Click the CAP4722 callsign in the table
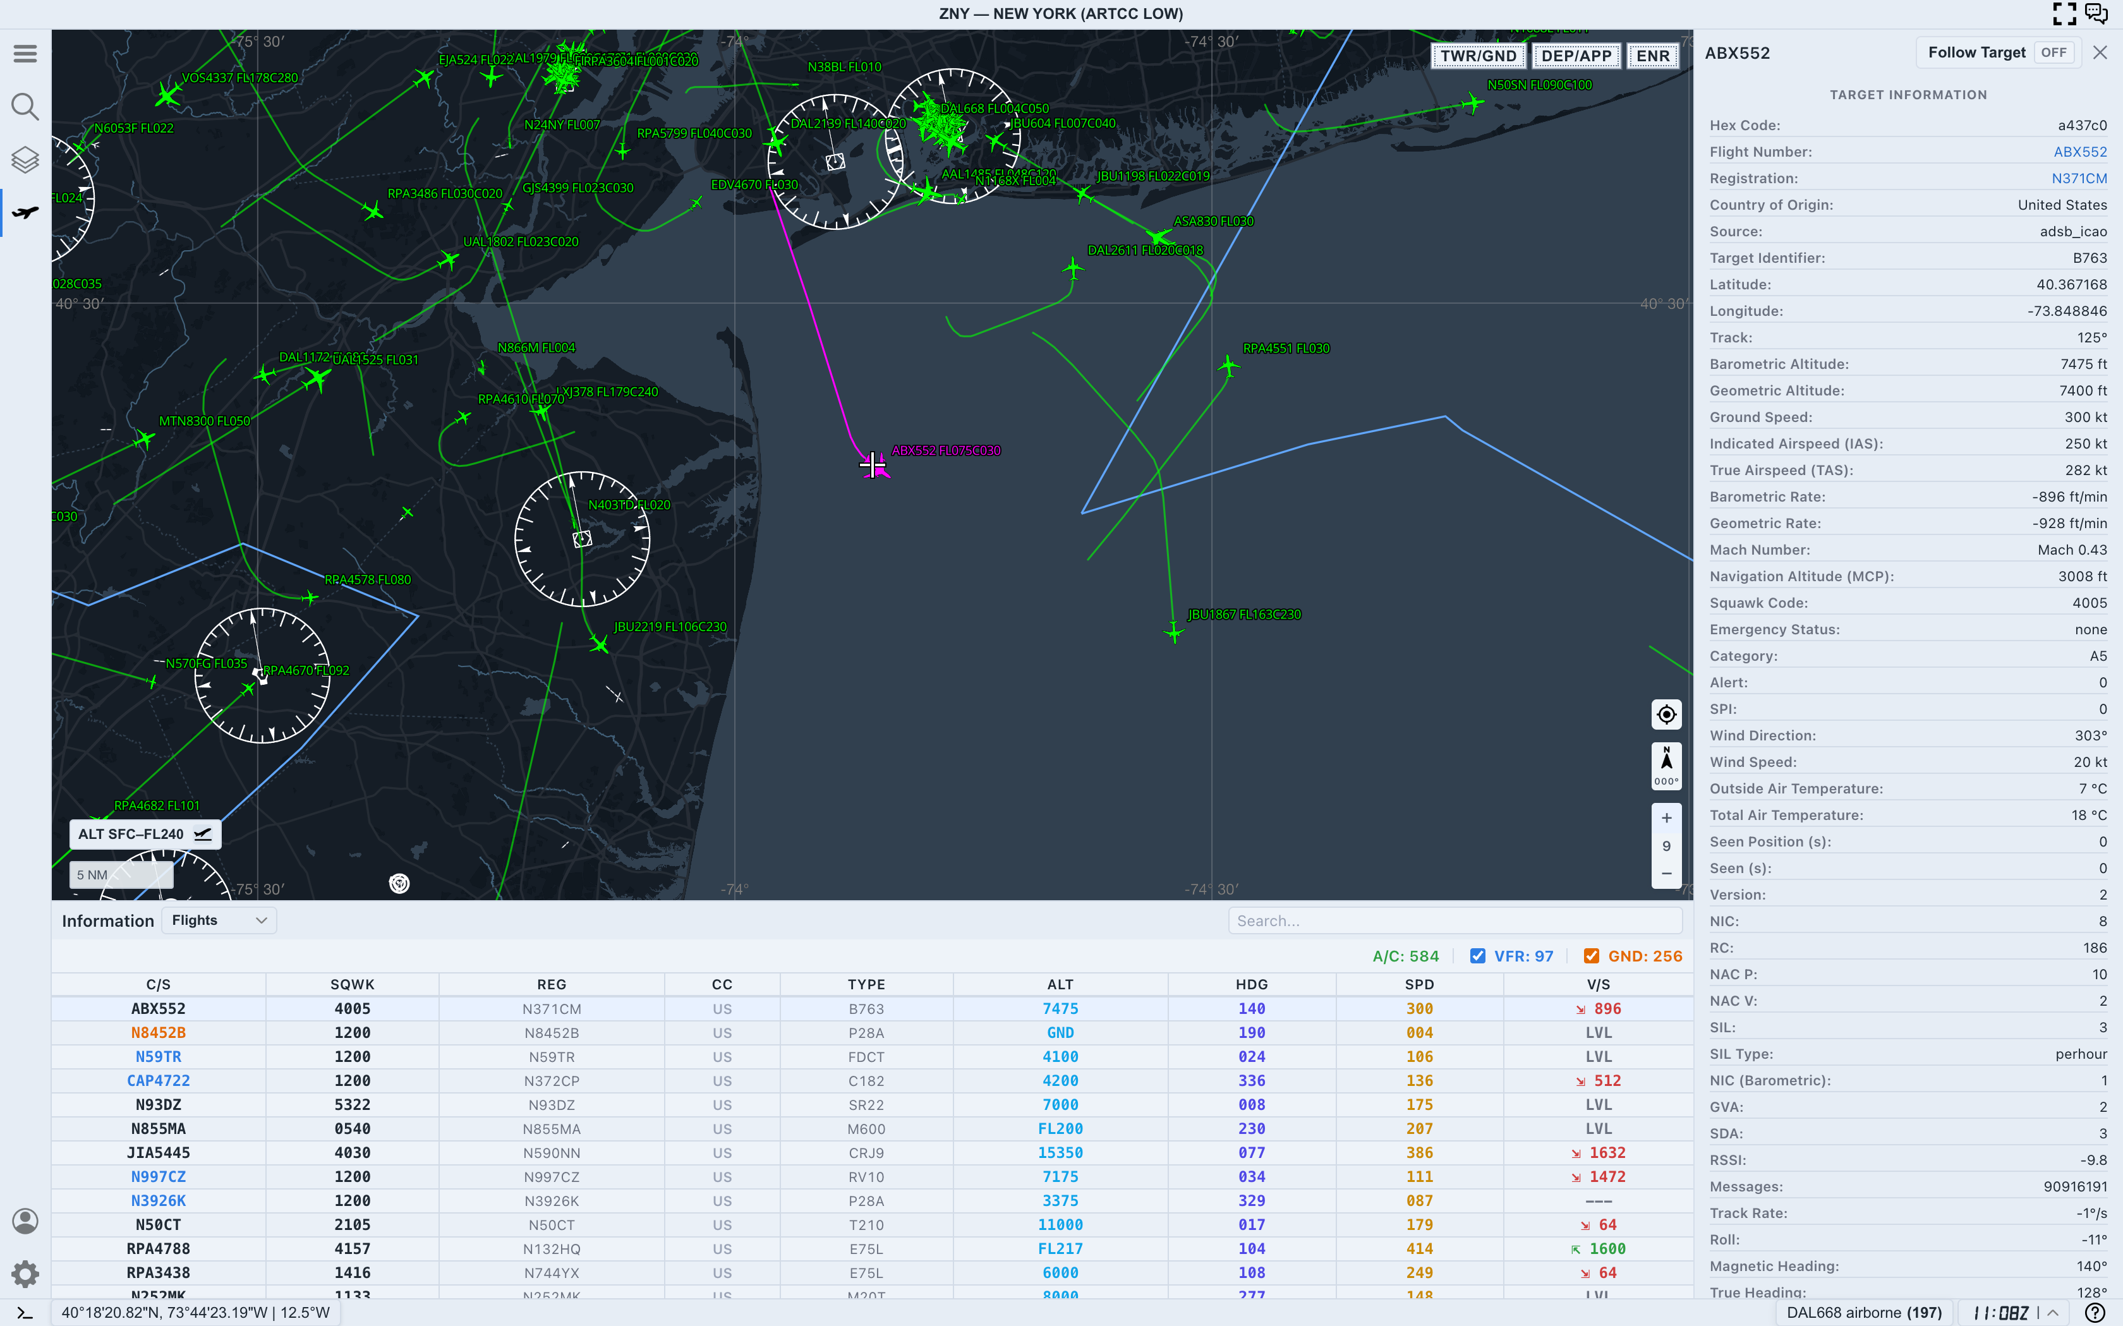2123x1326 pixels. click(x=158, y=1080)
